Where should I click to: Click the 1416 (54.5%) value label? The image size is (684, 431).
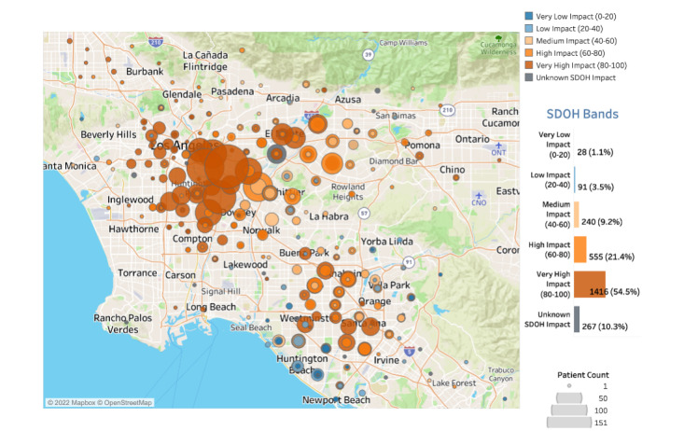click(614, 291)
